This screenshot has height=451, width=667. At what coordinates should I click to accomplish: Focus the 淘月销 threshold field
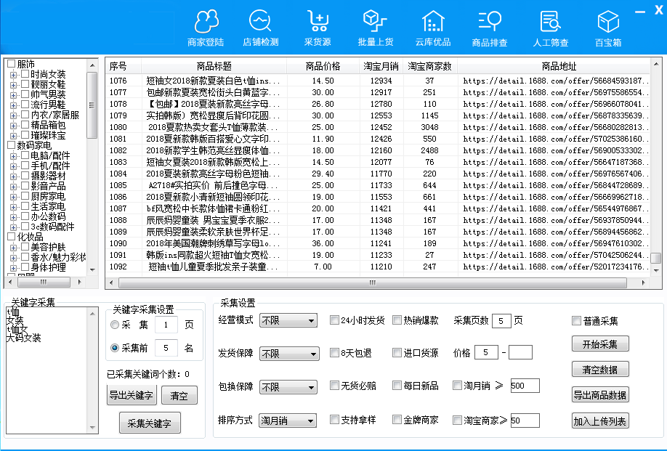pos(525,386)
